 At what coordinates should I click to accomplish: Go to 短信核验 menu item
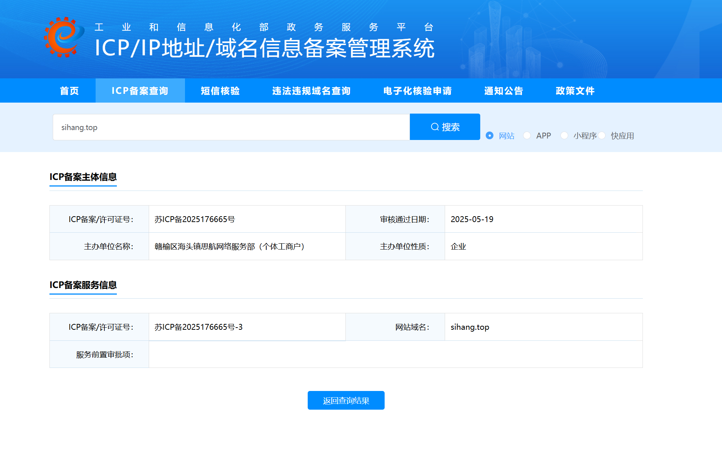(220, 91)
